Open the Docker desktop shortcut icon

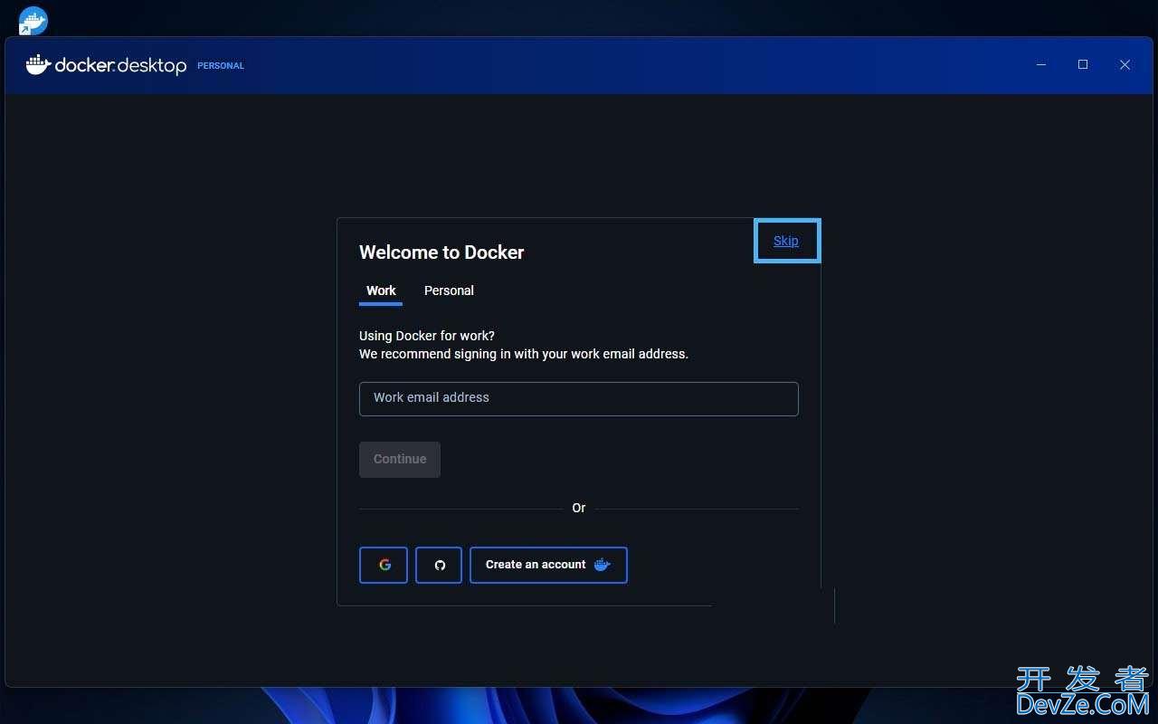click(33, 21)
